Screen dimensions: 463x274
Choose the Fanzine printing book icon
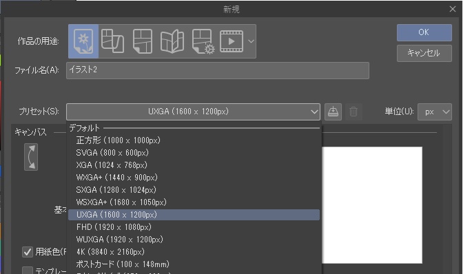[x=172, y=41]
